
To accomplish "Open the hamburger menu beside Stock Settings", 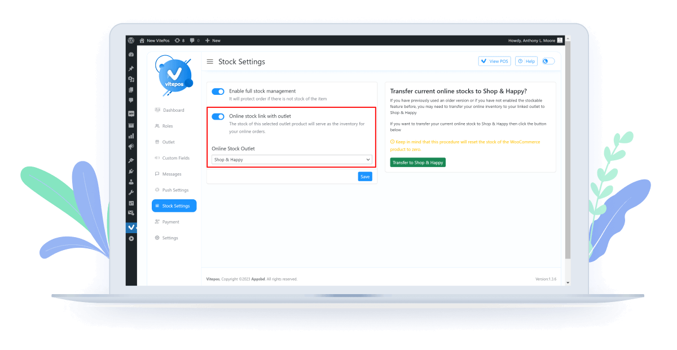I will coord(210,62).
